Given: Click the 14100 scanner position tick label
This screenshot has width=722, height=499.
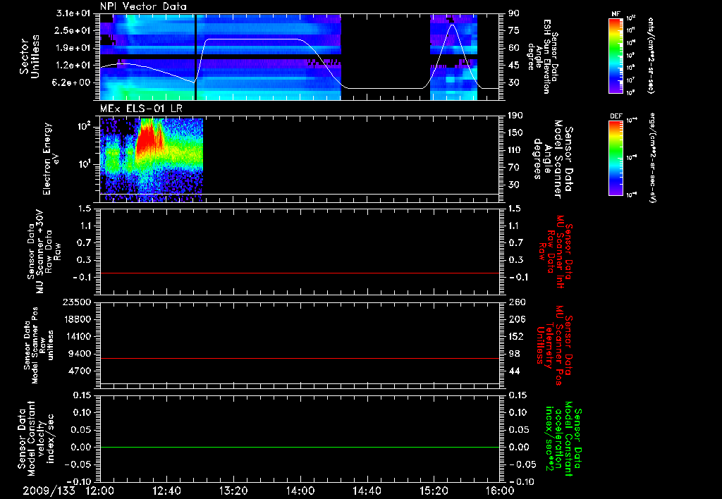Looking at the screenshot, I should point(76,336).
